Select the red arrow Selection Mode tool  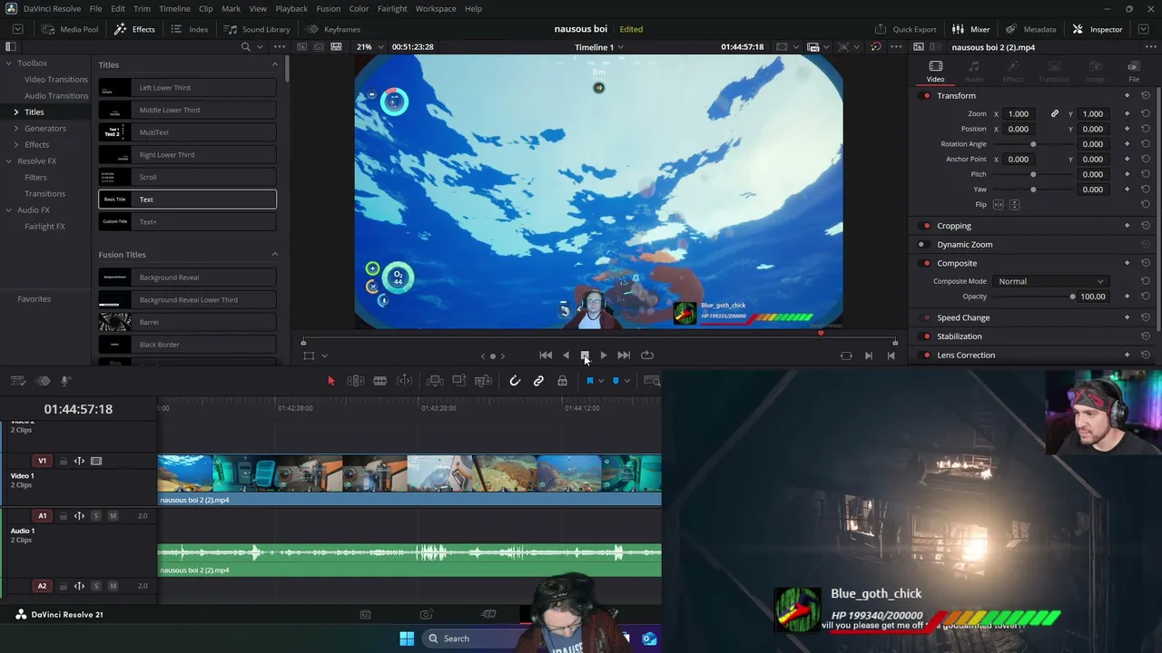pos(331,381)
